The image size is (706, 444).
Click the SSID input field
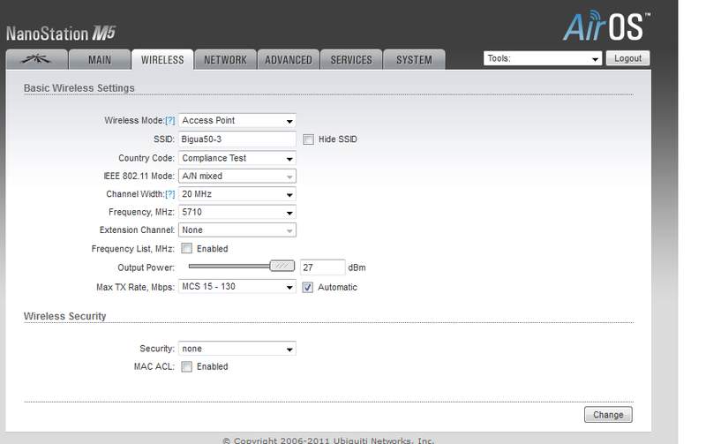tap(237, 139)
